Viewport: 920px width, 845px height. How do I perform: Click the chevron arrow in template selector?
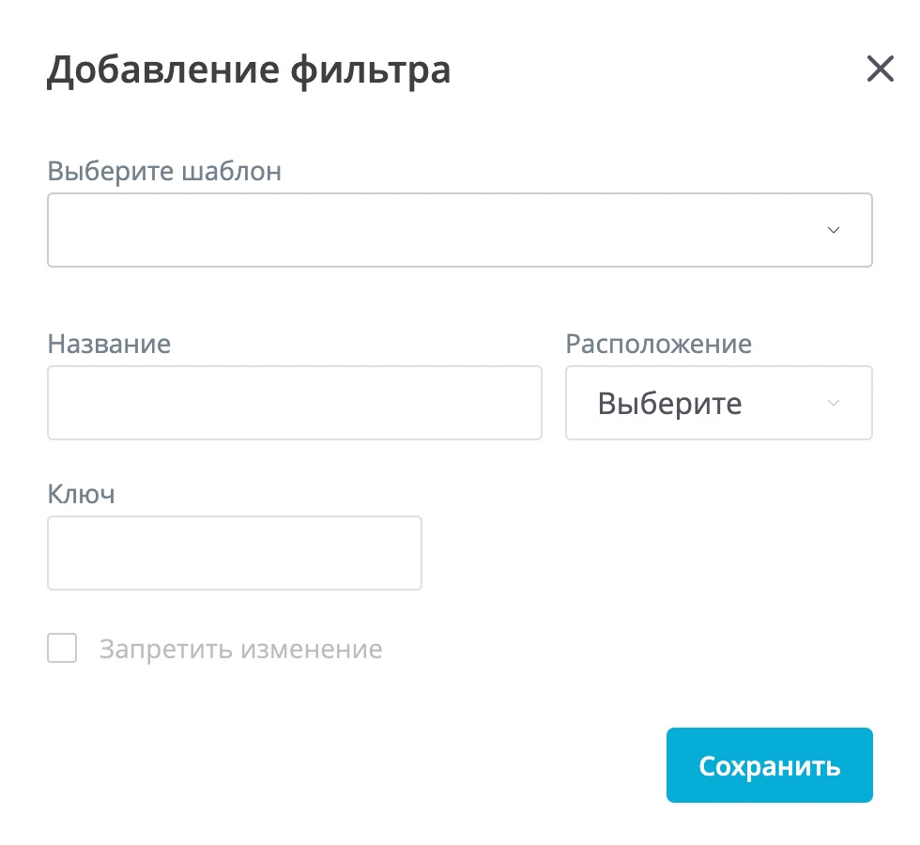pyautogui.click(x=833, y=230)
